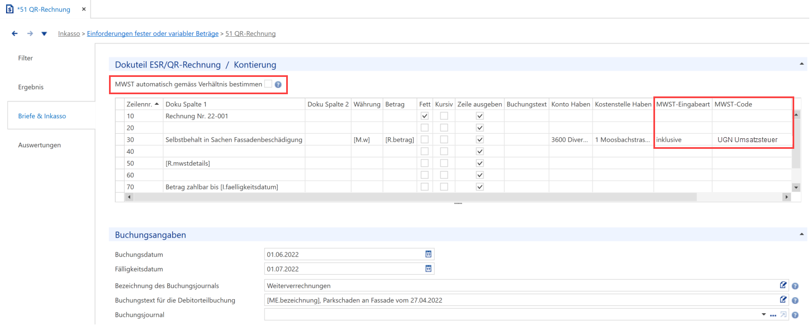Click the table's horizontal scrollbar thumb

pyautogui.click(x=414, y=197)
